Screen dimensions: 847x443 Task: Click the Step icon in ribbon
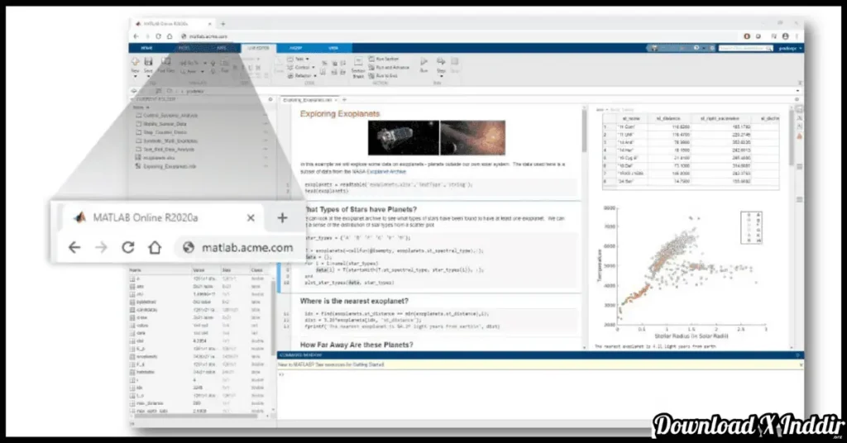442,61
